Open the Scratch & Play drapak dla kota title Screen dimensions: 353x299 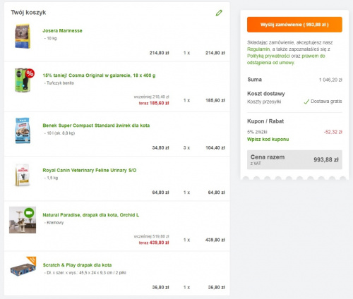[x=77, y=265]
